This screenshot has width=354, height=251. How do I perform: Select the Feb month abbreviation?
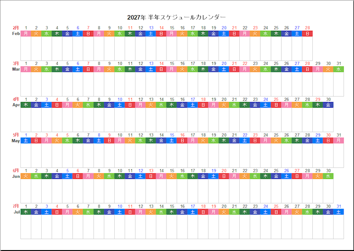(x=16, y=34)
